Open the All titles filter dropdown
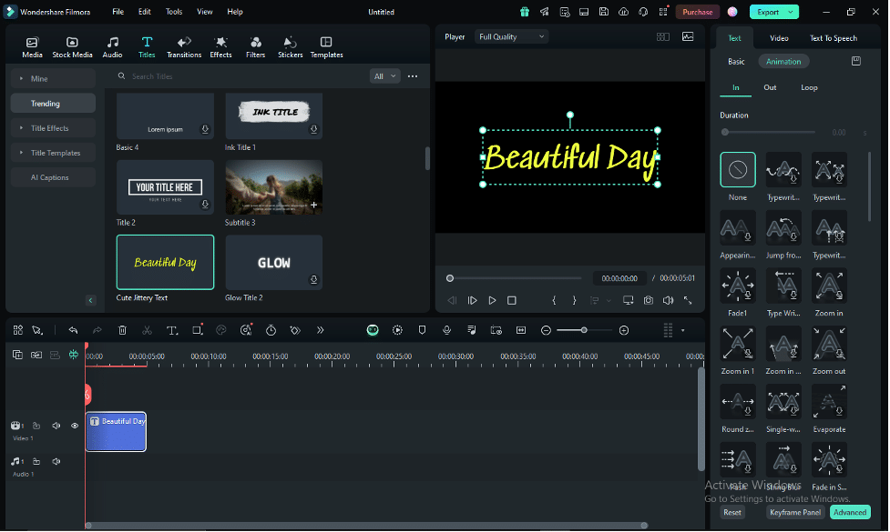 coord(384,76)
